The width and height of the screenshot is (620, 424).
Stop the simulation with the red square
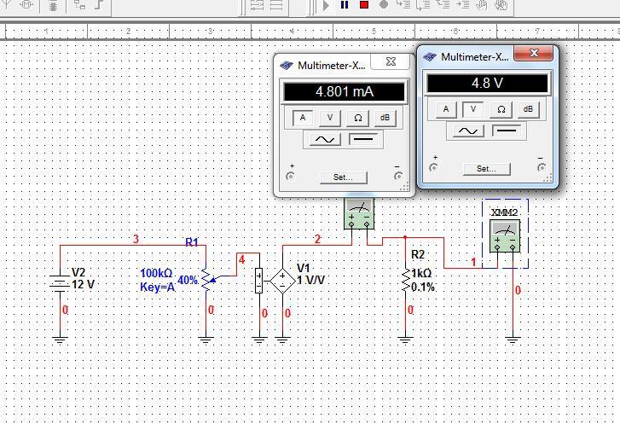(x=364, y=5)
